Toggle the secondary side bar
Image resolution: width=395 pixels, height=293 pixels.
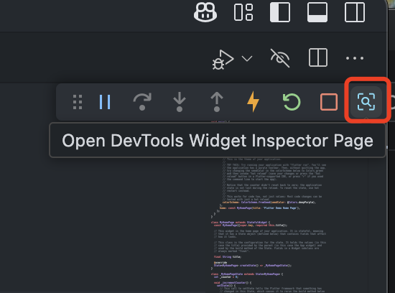pos(355,12)
